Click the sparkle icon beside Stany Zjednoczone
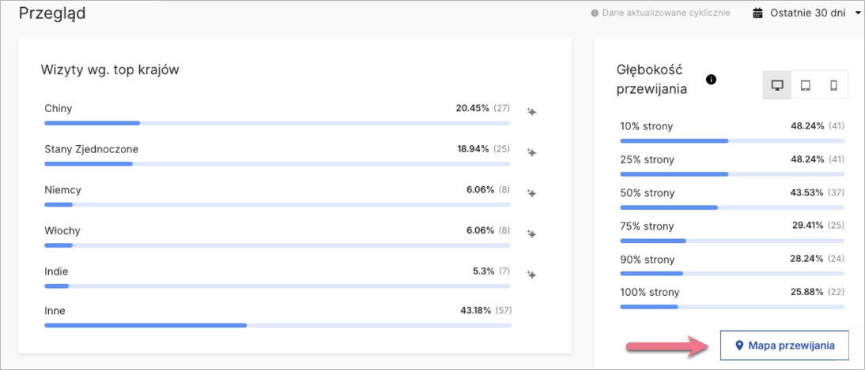Viewport: 865px width, 370px height. (532, 152)
